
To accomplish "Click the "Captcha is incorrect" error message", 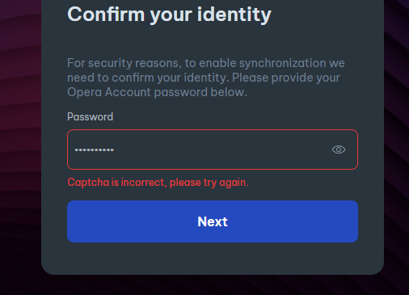I will (158, 183).
